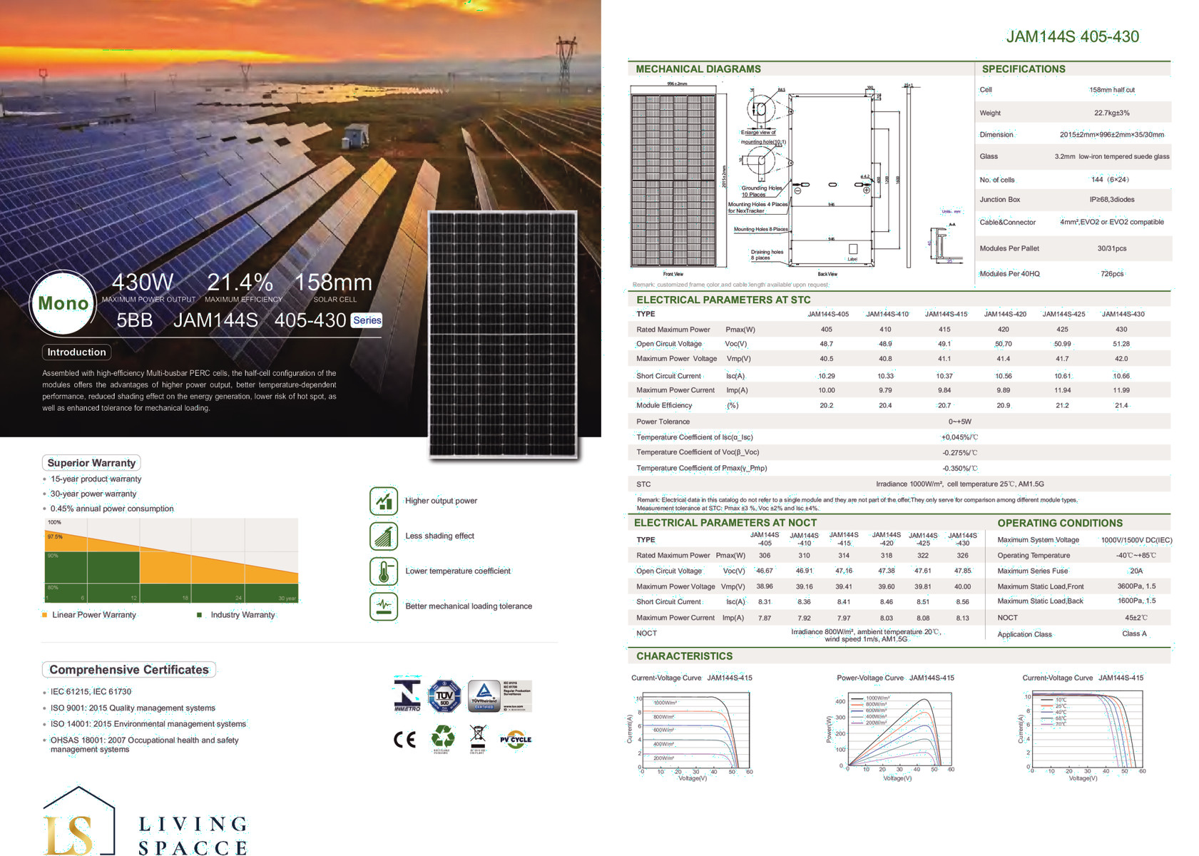Select the Lower temperature coefficient thermometer icon
Viewport: 1199px width, 856px height.
click(383, 571)
